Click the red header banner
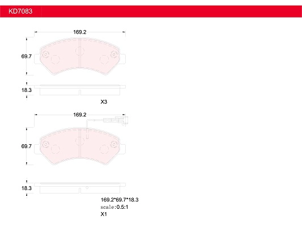 151,11
